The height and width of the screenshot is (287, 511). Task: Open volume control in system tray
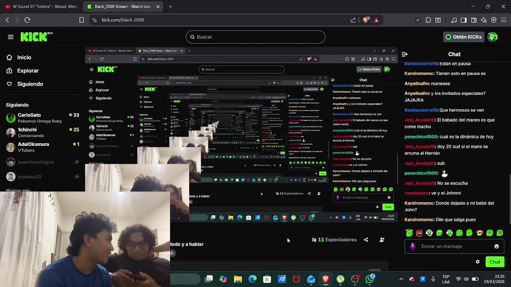click(x=466, y=279)
